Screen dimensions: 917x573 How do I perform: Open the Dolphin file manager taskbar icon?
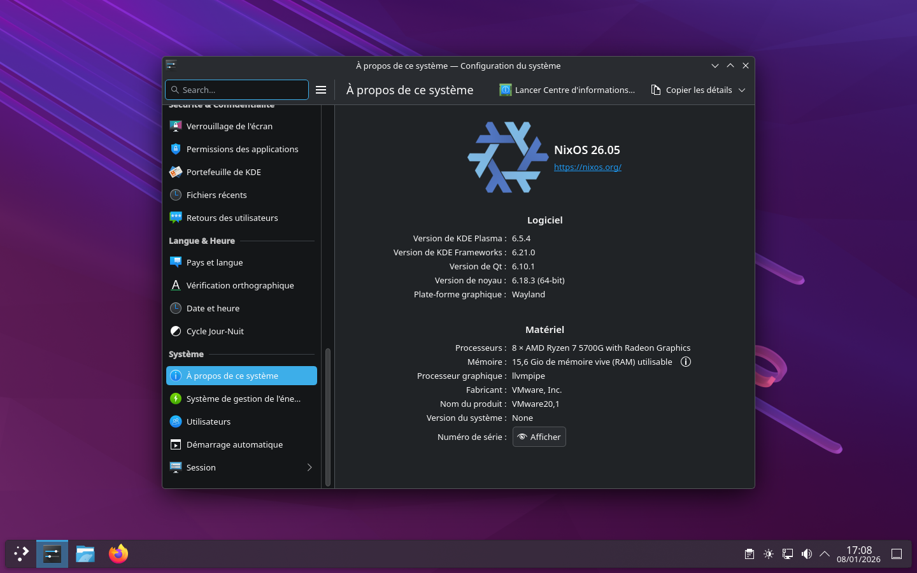(x=85, y=554)
